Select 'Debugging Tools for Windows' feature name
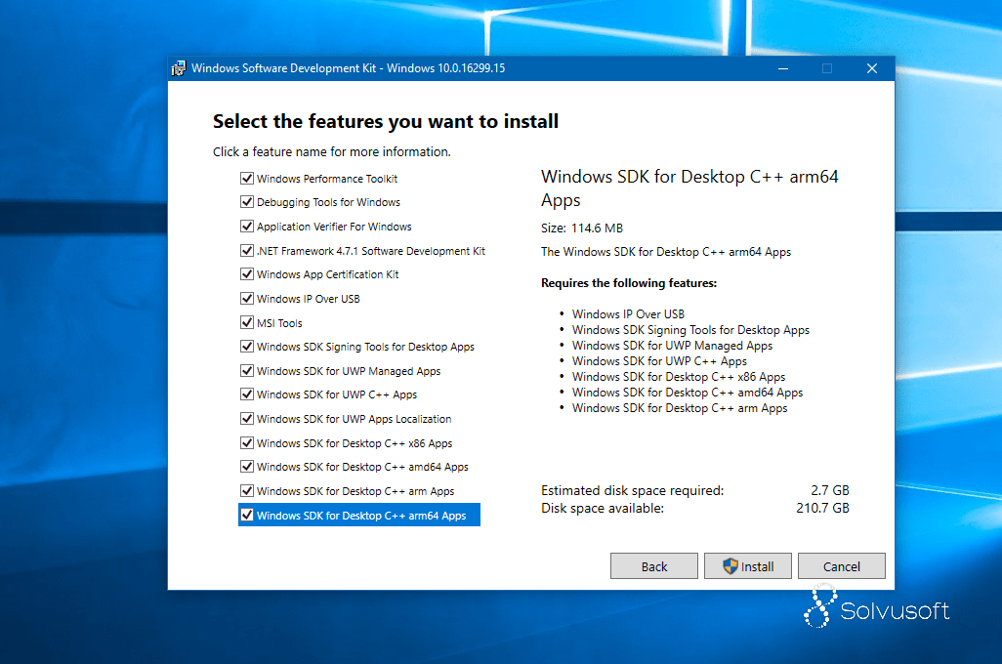This screenshot has height=664, width=1002. 328,202
